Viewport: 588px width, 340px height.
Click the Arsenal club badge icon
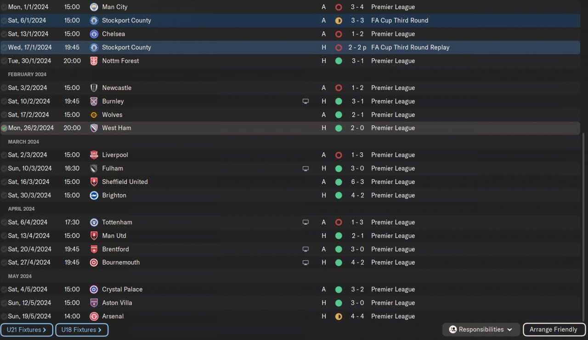[x=94, y=317]
